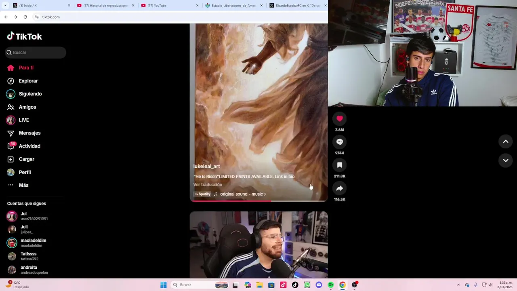The height and width of the screenshot is (291, 517).
Task: Click the Buscar search field in TikTok
Action: click(x=36, y=53)
